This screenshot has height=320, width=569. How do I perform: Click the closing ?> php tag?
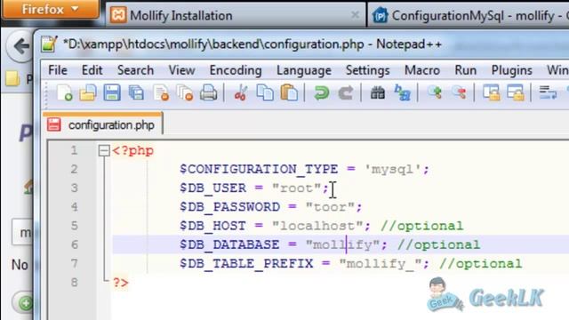click(121, 283)
